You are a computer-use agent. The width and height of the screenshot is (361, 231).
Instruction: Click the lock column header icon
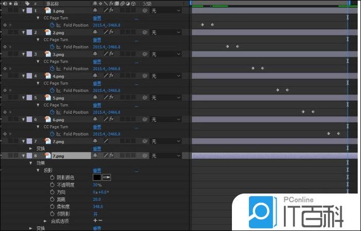15,3
